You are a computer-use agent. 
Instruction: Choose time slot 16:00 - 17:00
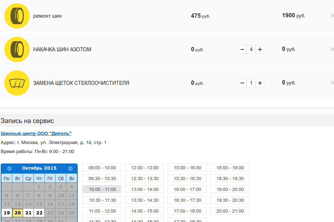[187, 189]
